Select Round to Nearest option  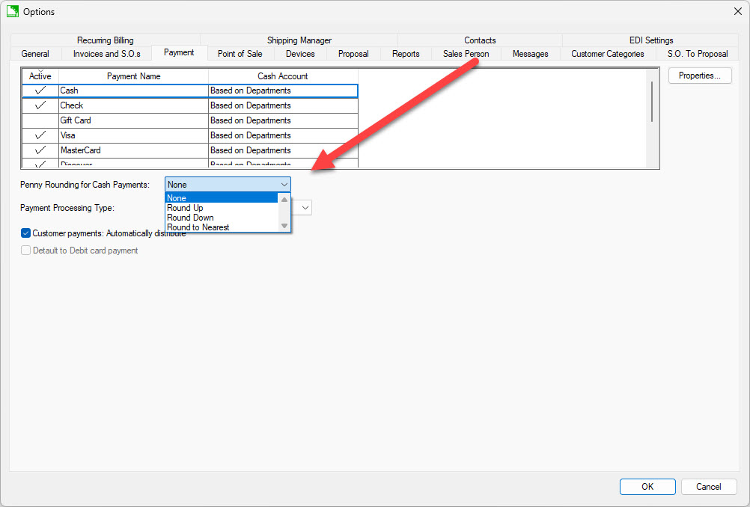click(198, 227)
